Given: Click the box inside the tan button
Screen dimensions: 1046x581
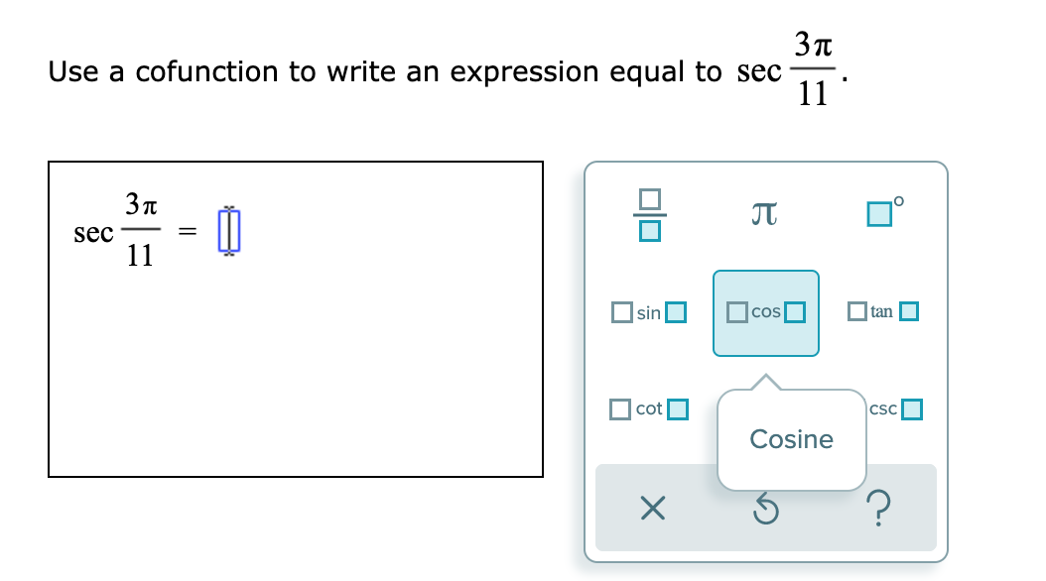Looking at the screenshot, I should [908, 310].
